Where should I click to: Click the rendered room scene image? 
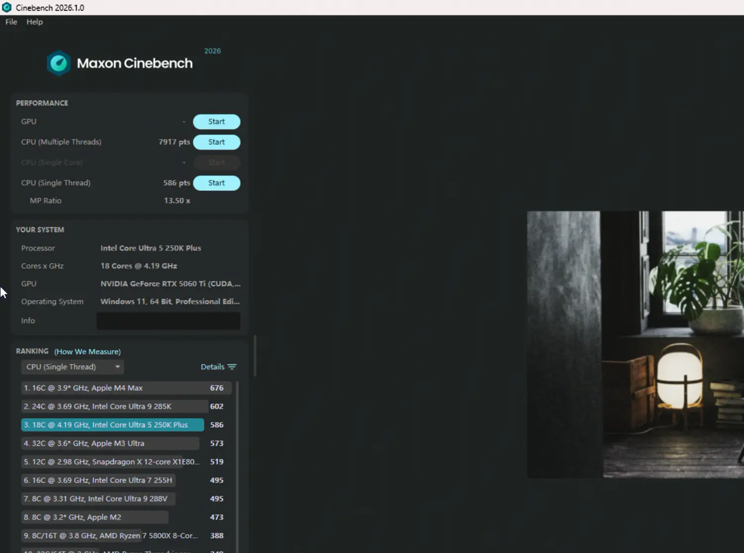(x=635, y=345)
